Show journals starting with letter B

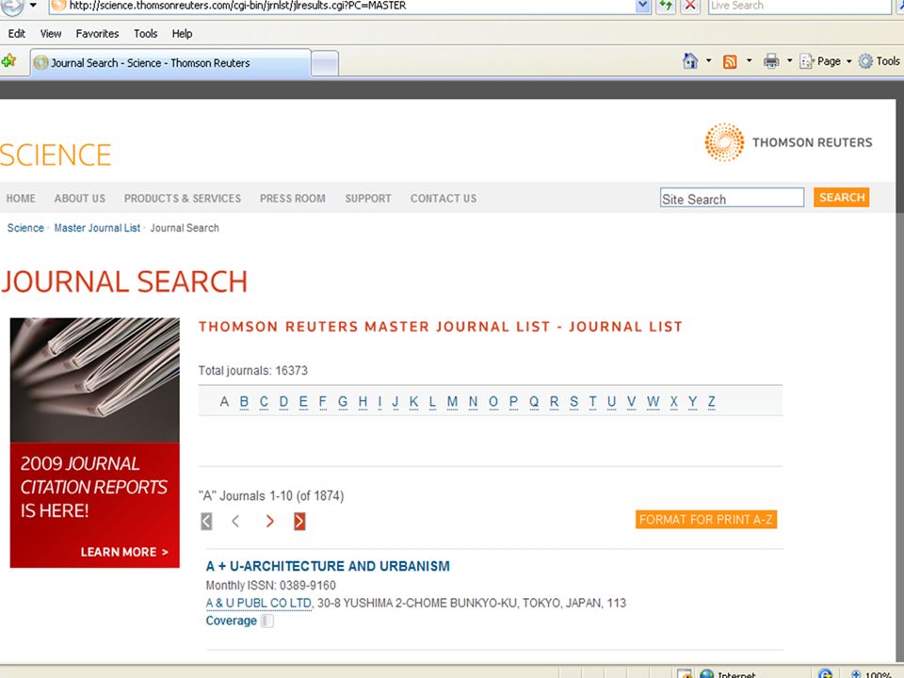pos(244,402)
